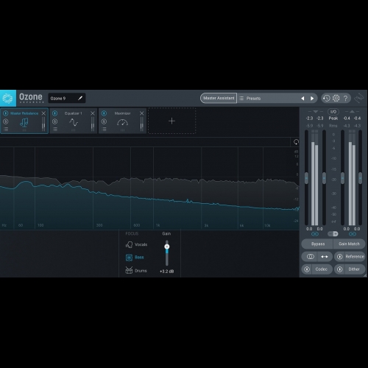Remove the Equalizer 1 module
Viewport: 368px width, 368px height.
tap(93, 113)
